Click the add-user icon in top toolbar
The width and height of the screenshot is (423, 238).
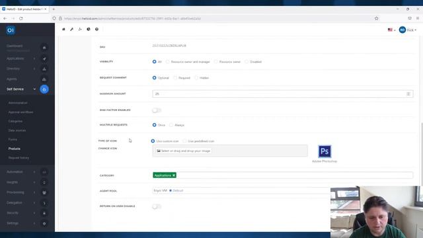point(80,29)
